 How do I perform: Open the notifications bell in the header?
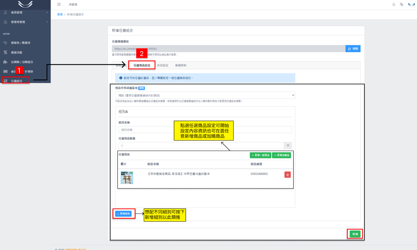point(394,4)
